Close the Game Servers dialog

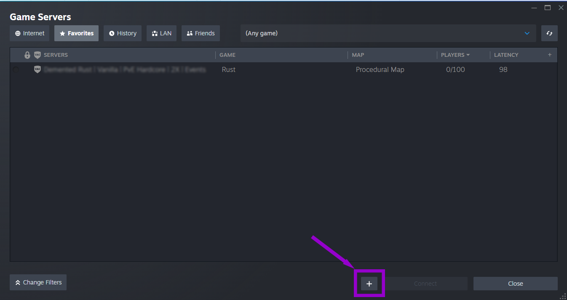(515, 283)
